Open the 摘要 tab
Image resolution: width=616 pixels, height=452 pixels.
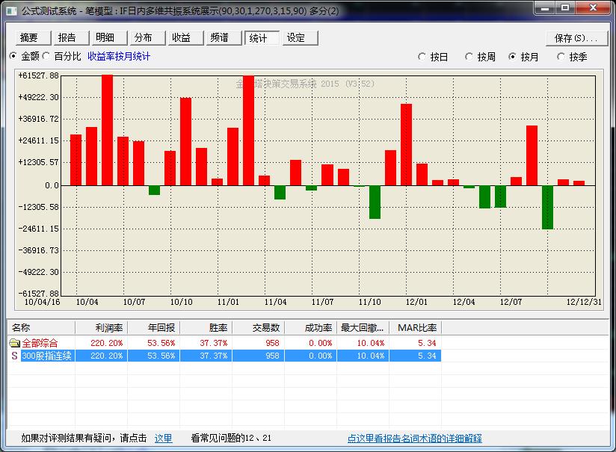pos(31,38)
